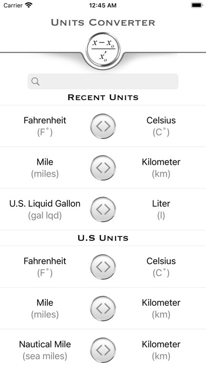Tap the Wi-Fi status icon
Viewport: 206px width, 365px height.
click(x=29, y=5)
